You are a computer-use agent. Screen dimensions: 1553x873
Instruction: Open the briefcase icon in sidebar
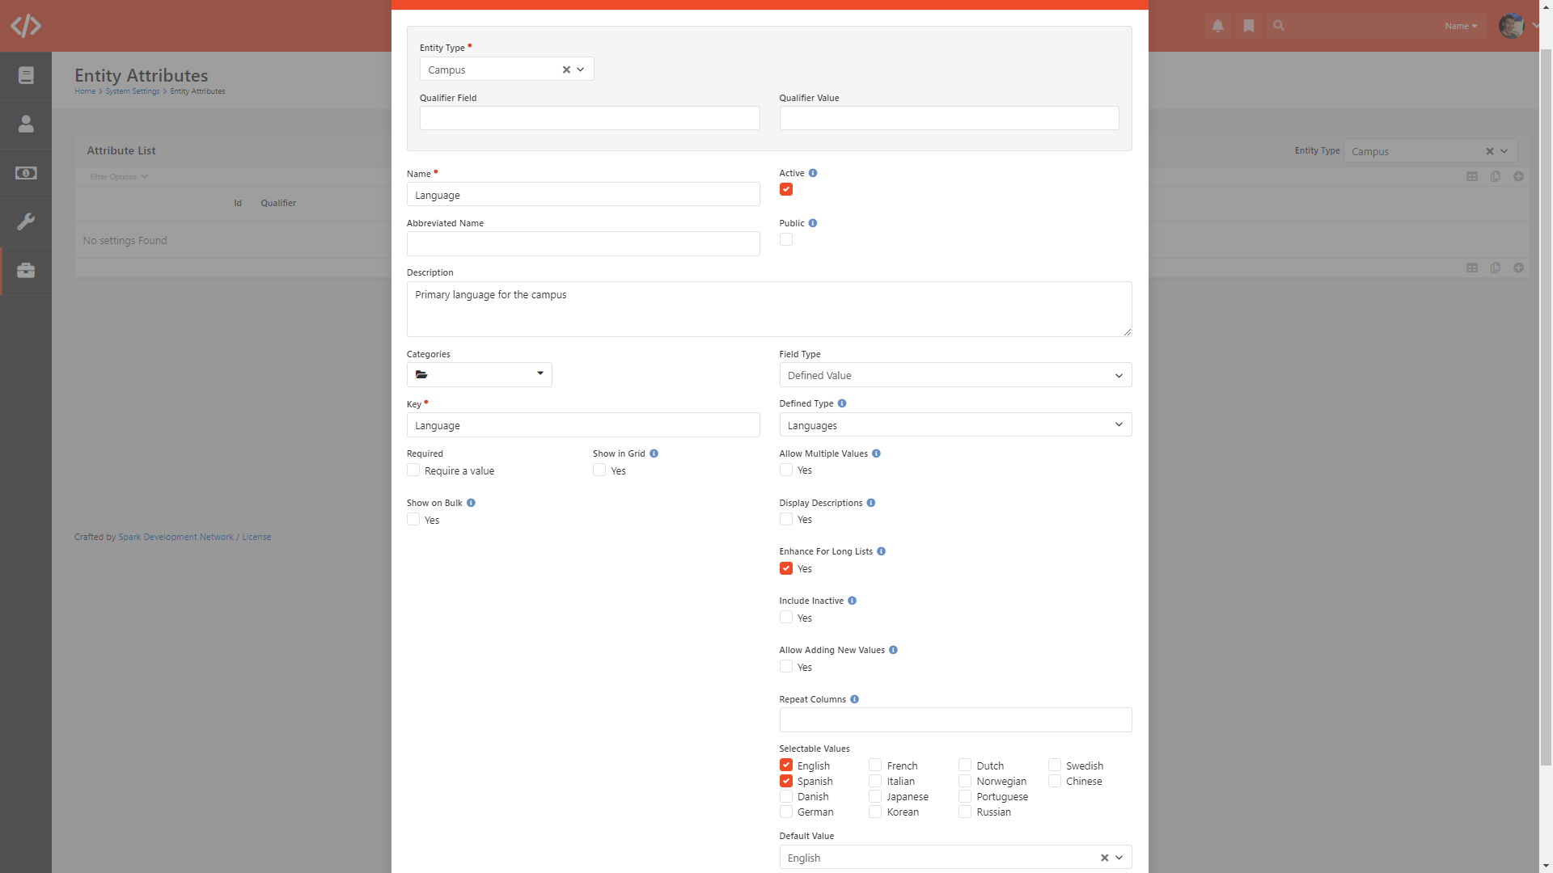[x=26, y=270]
